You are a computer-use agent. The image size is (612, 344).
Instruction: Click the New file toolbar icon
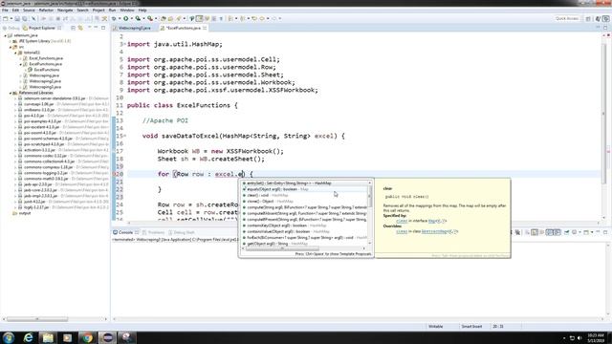click(x=5, y=19)
